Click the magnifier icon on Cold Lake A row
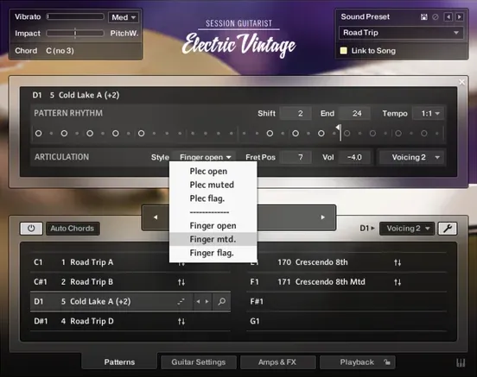 point(222,301)
